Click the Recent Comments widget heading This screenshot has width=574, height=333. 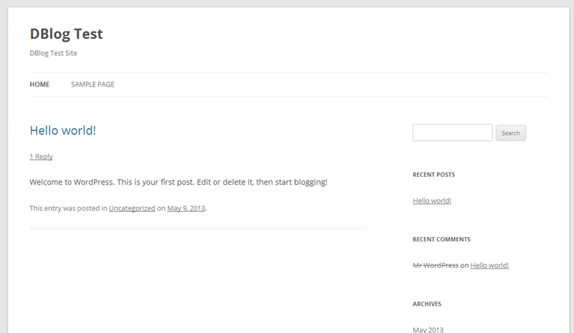click(441, 239)
